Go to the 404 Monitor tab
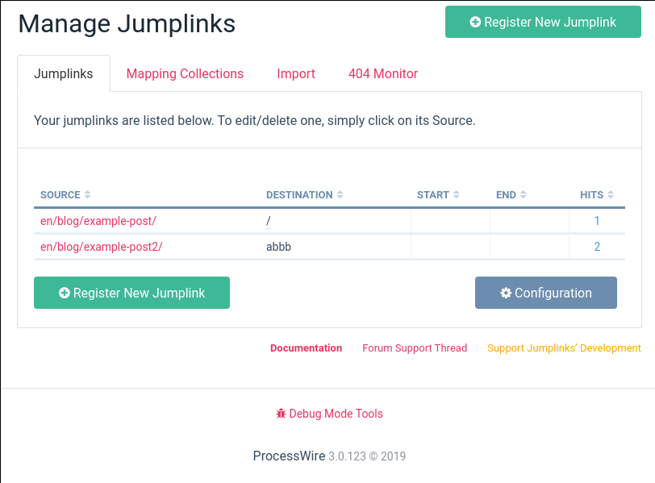The height and width of the screenshot is (483, 655). tap(383, 74)
